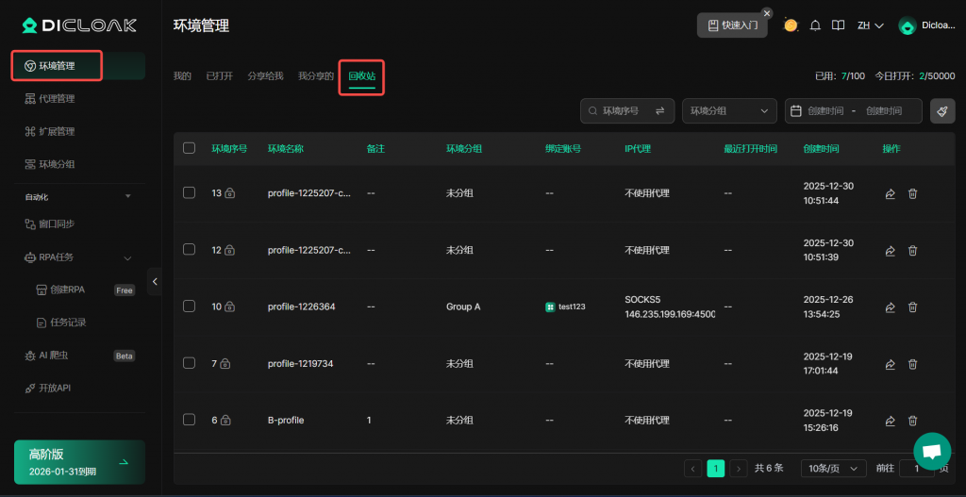Switch to the 已打开 tab
The image size is (966, 497).
pos(219,75)
